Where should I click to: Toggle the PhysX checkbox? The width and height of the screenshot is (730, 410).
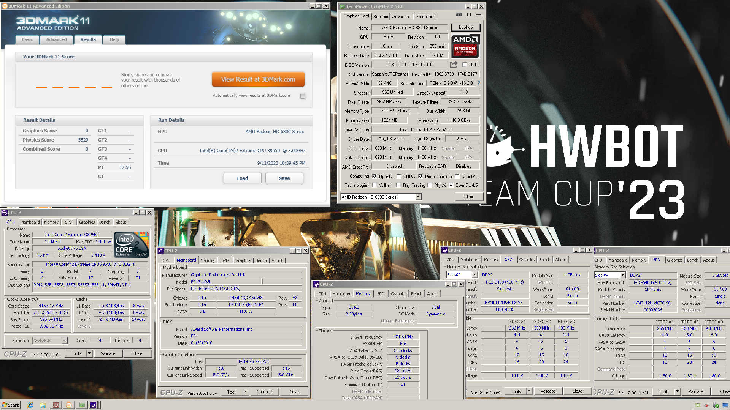(430, 185)
